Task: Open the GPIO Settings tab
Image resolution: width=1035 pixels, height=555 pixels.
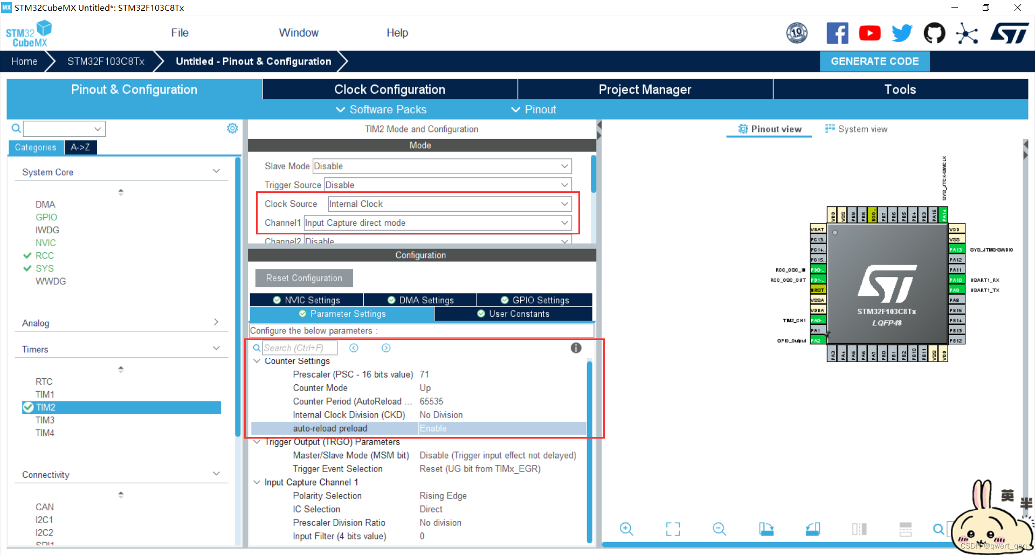Action: (x=535, y=300)
